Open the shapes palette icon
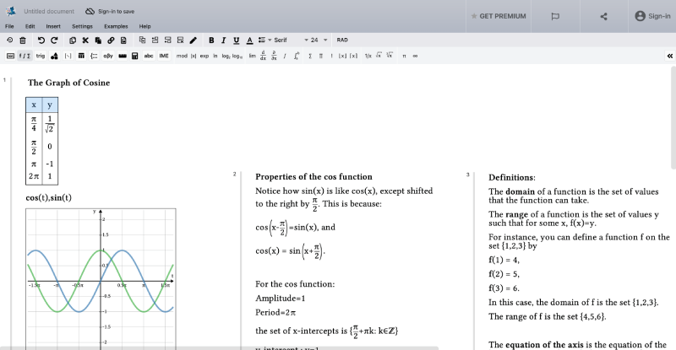 point(54,56)
